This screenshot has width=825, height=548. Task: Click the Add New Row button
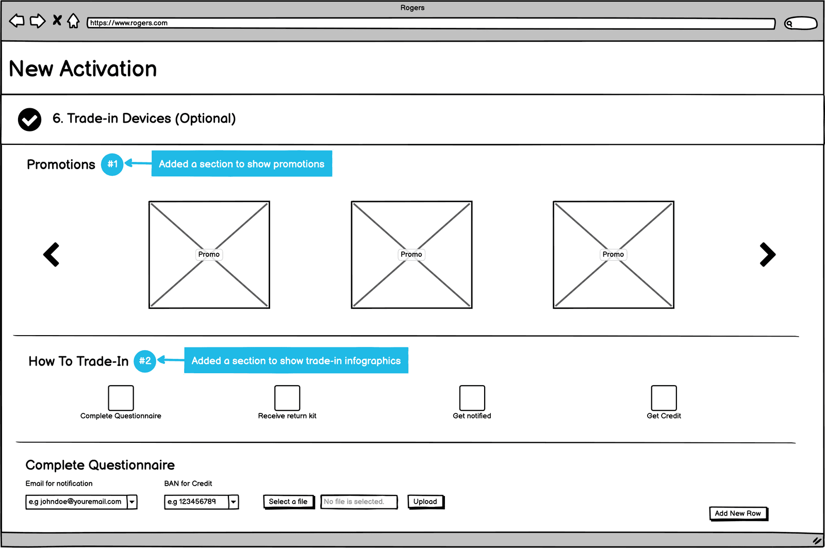click(739, 513)
